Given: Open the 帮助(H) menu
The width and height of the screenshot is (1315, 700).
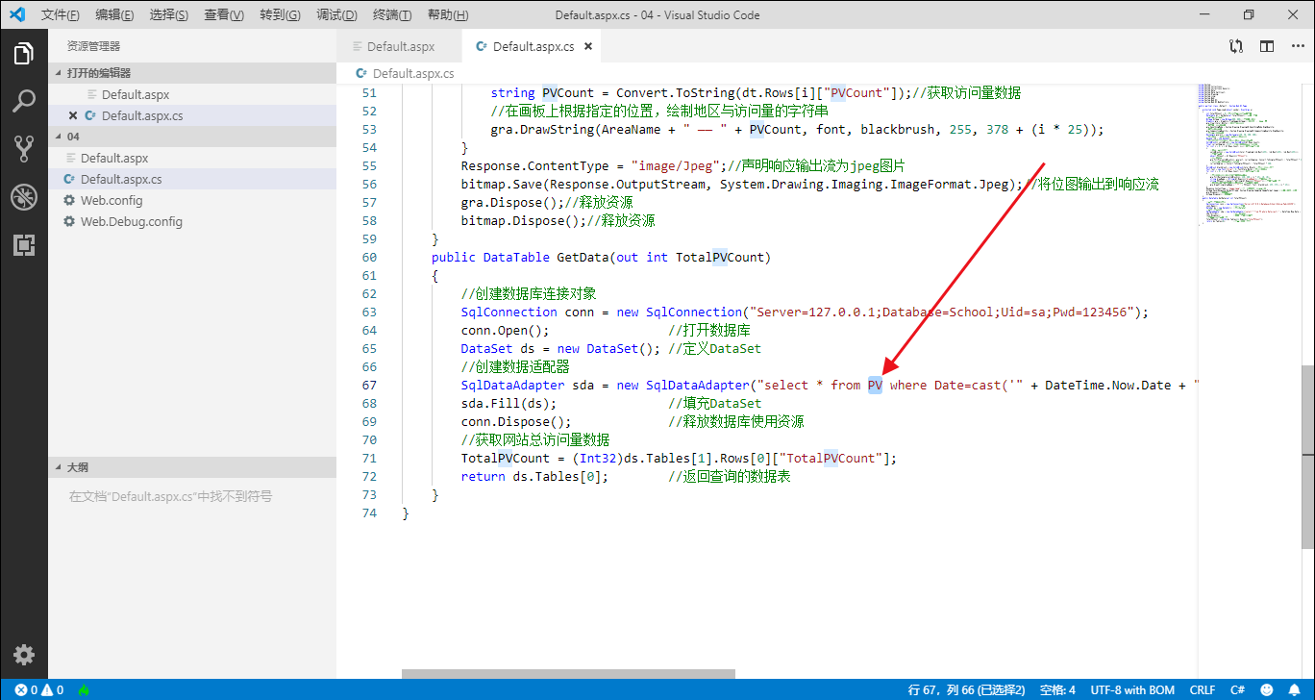Looking at the screenshot, I should pos(448,15).
